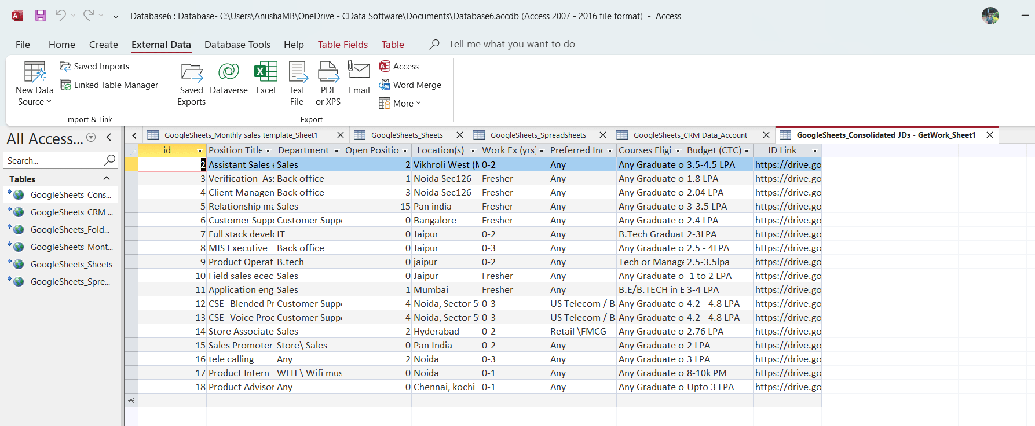Screen dimensions: 1035x426
Task: Click PDF or XPS export icon
Action: (328, 83)
